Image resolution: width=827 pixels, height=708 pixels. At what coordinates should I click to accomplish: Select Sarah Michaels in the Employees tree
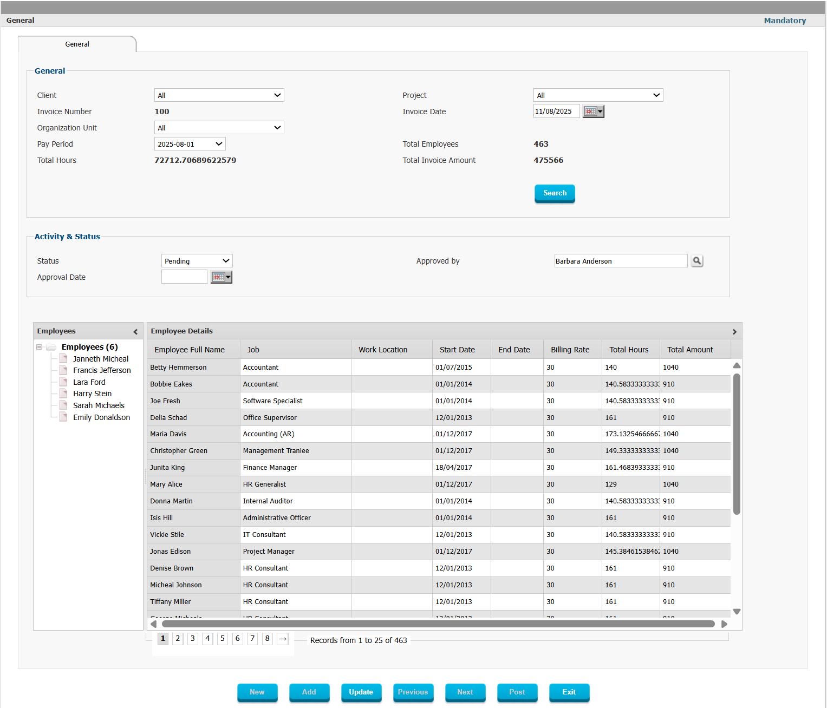(99, 405)
